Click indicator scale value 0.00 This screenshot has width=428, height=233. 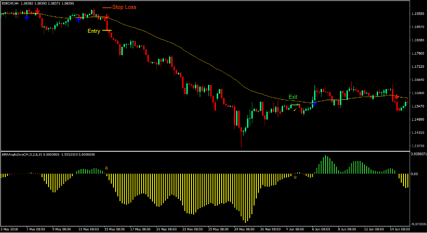click(414, 174)
